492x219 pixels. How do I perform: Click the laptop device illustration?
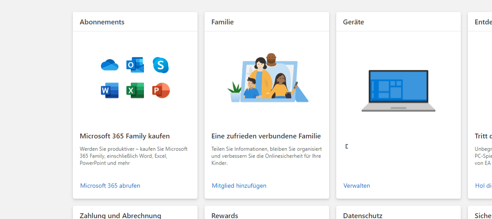(x=398, y=91)
